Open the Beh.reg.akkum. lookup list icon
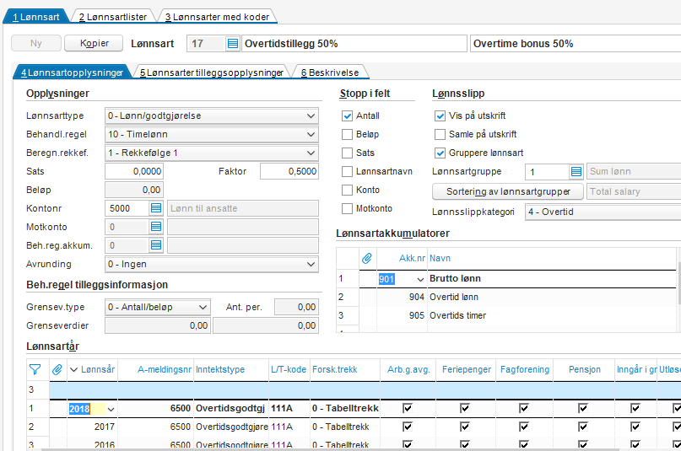The width and height of the screenshot is (681, 451). 156,245
